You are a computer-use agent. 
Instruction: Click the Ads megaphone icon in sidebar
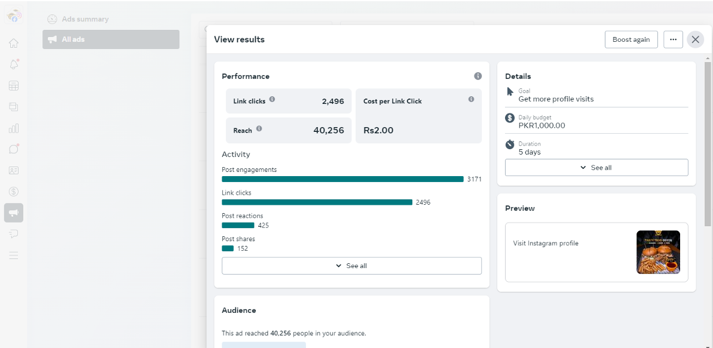coord(14,213)
